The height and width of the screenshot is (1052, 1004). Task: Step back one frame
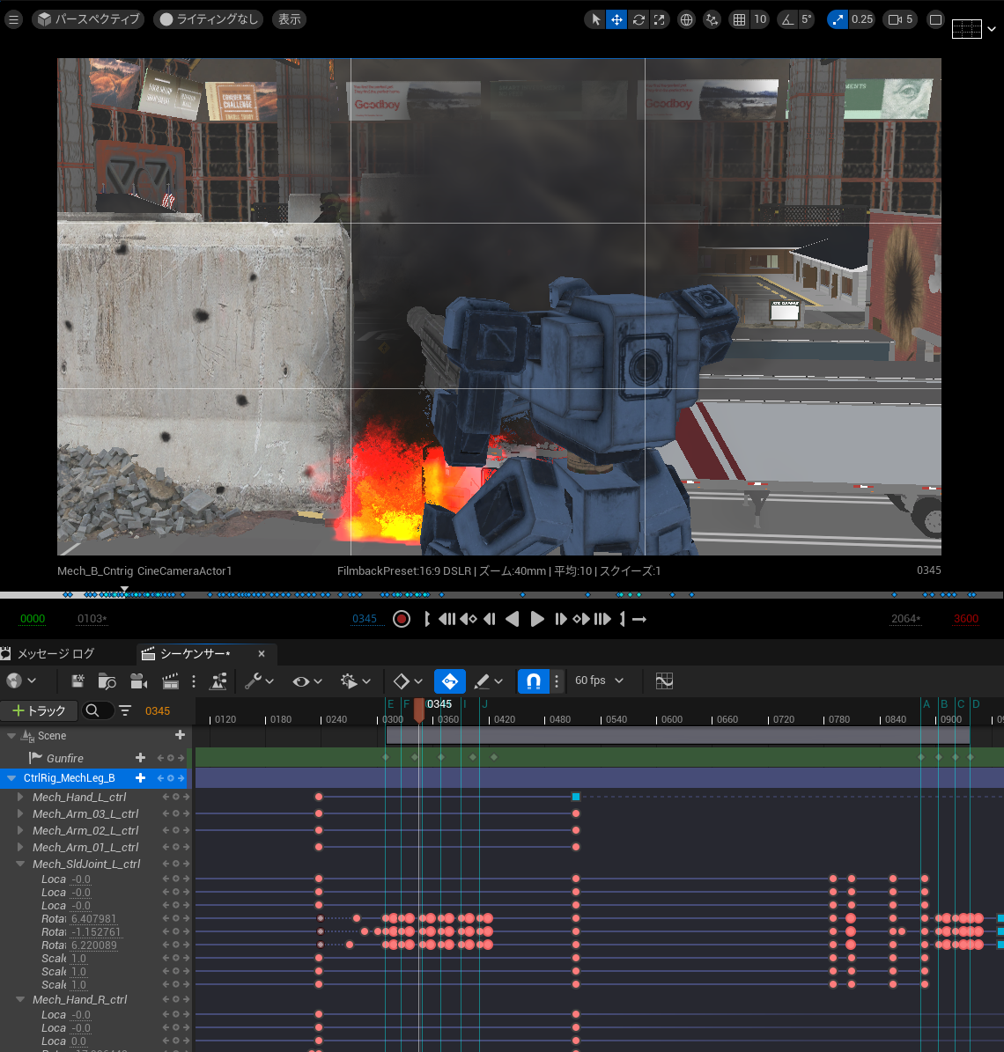490,619
